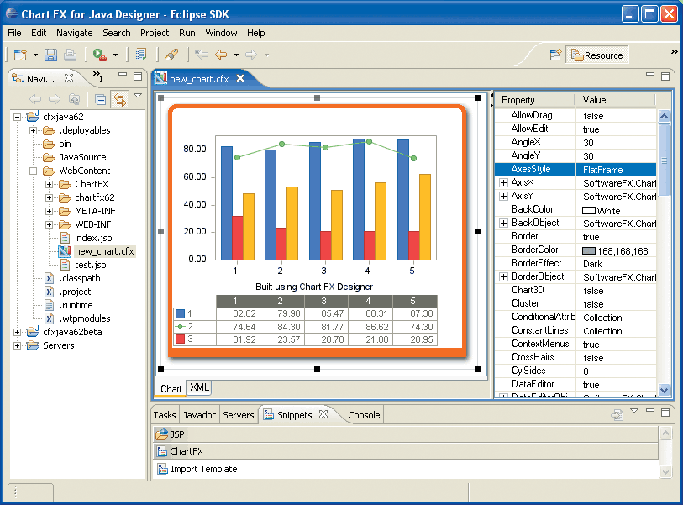
Task: Open the Window menu
Action: (221, 33)
